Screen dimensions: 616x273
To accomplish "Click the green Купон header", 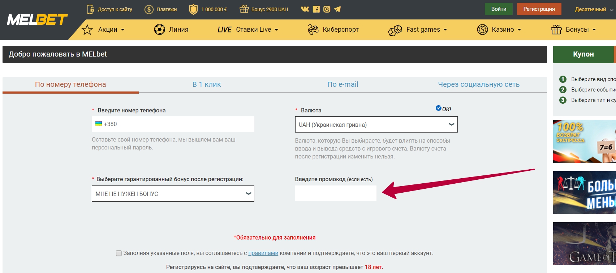I will click(x=583, y=54).
